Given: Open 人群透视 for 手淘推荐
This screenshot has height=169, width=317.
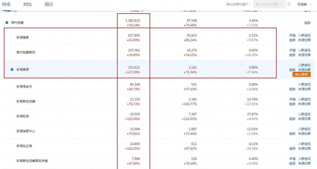Looking at the screenshot, I should click(x=304, y=65).
